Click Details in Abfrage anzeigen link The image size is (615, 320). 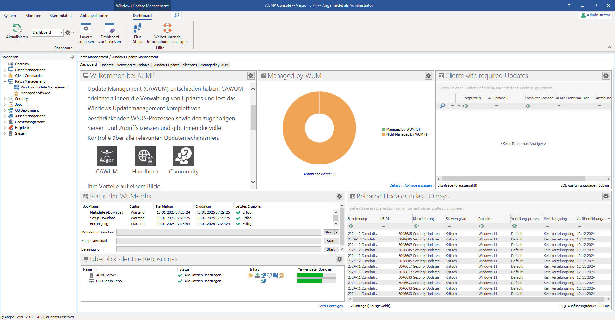coord(410,185)
